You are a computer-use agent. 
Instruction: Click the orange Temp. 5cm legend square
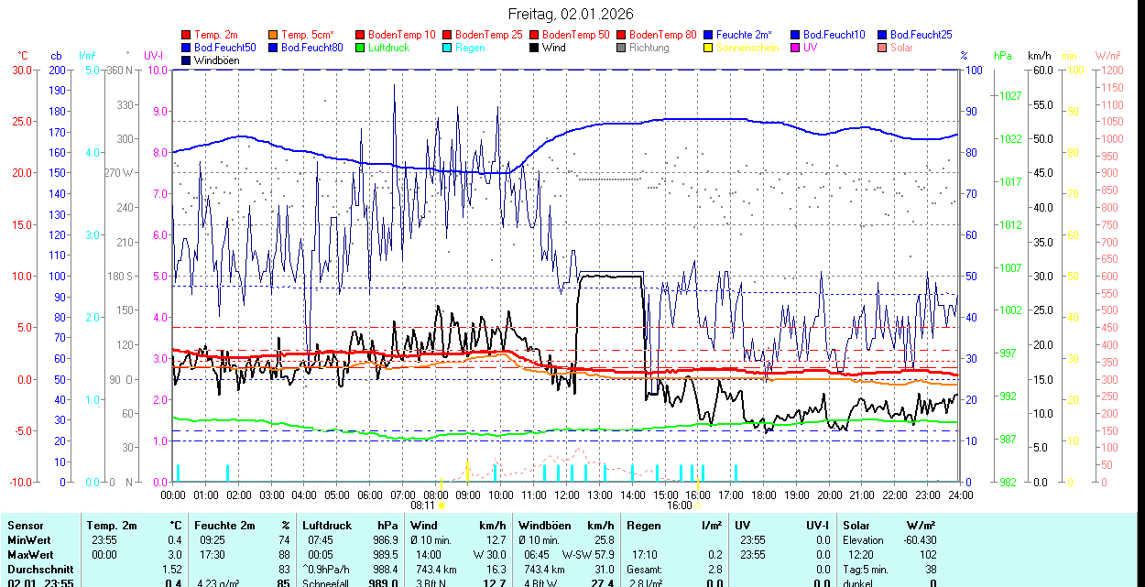click(x=274, y=35)
